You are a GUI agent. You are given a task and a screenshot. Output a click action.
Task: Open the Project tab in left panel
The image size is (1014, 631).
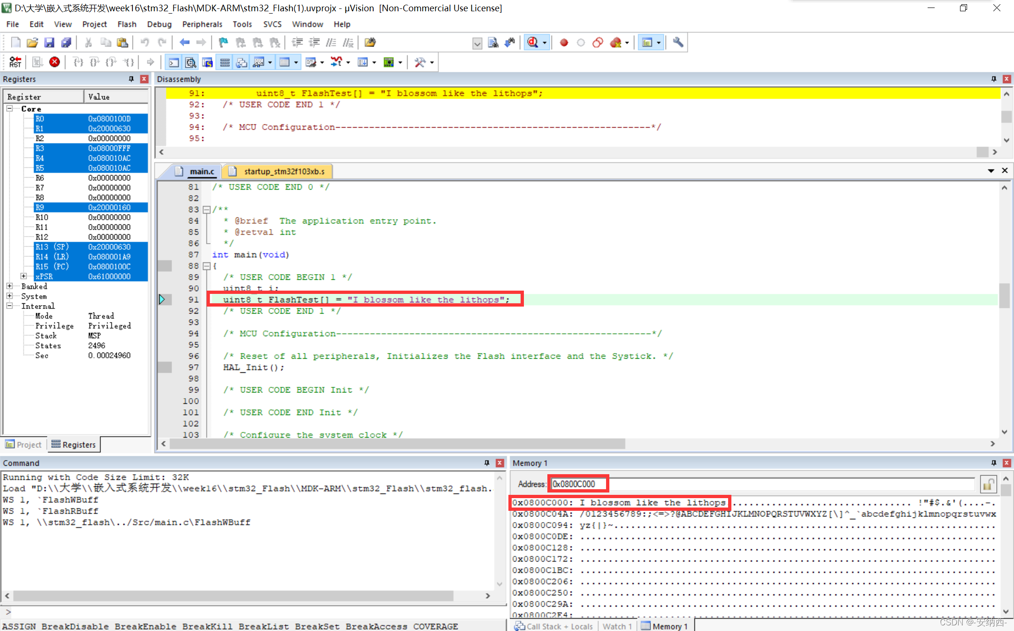23,444
